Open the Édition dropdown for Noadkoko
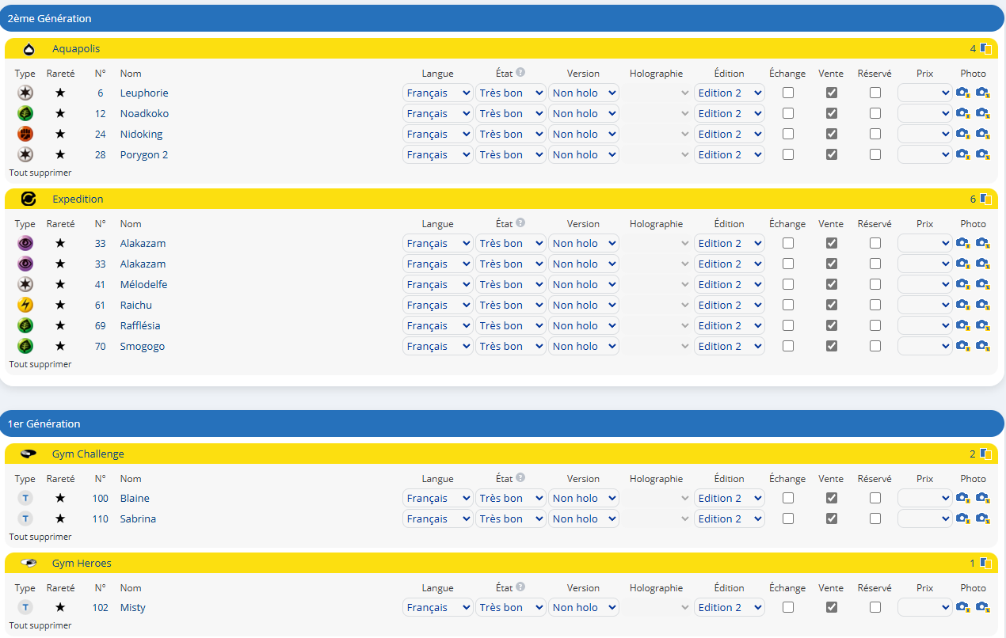1006x638 pixels. [x=729, y=113]
